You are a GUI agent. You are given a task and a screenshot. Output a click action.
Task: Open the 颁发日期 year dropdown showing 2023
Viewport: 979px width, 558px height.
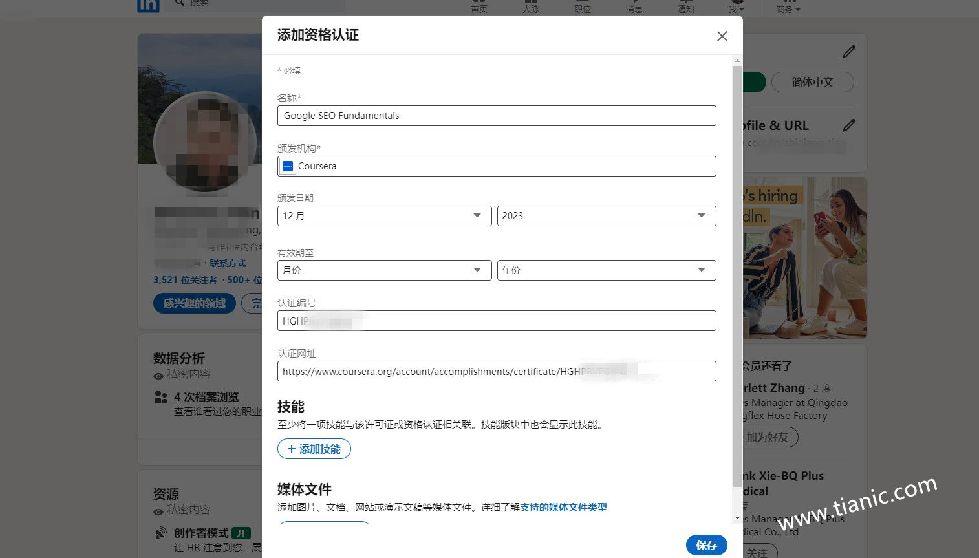[607, 216]
